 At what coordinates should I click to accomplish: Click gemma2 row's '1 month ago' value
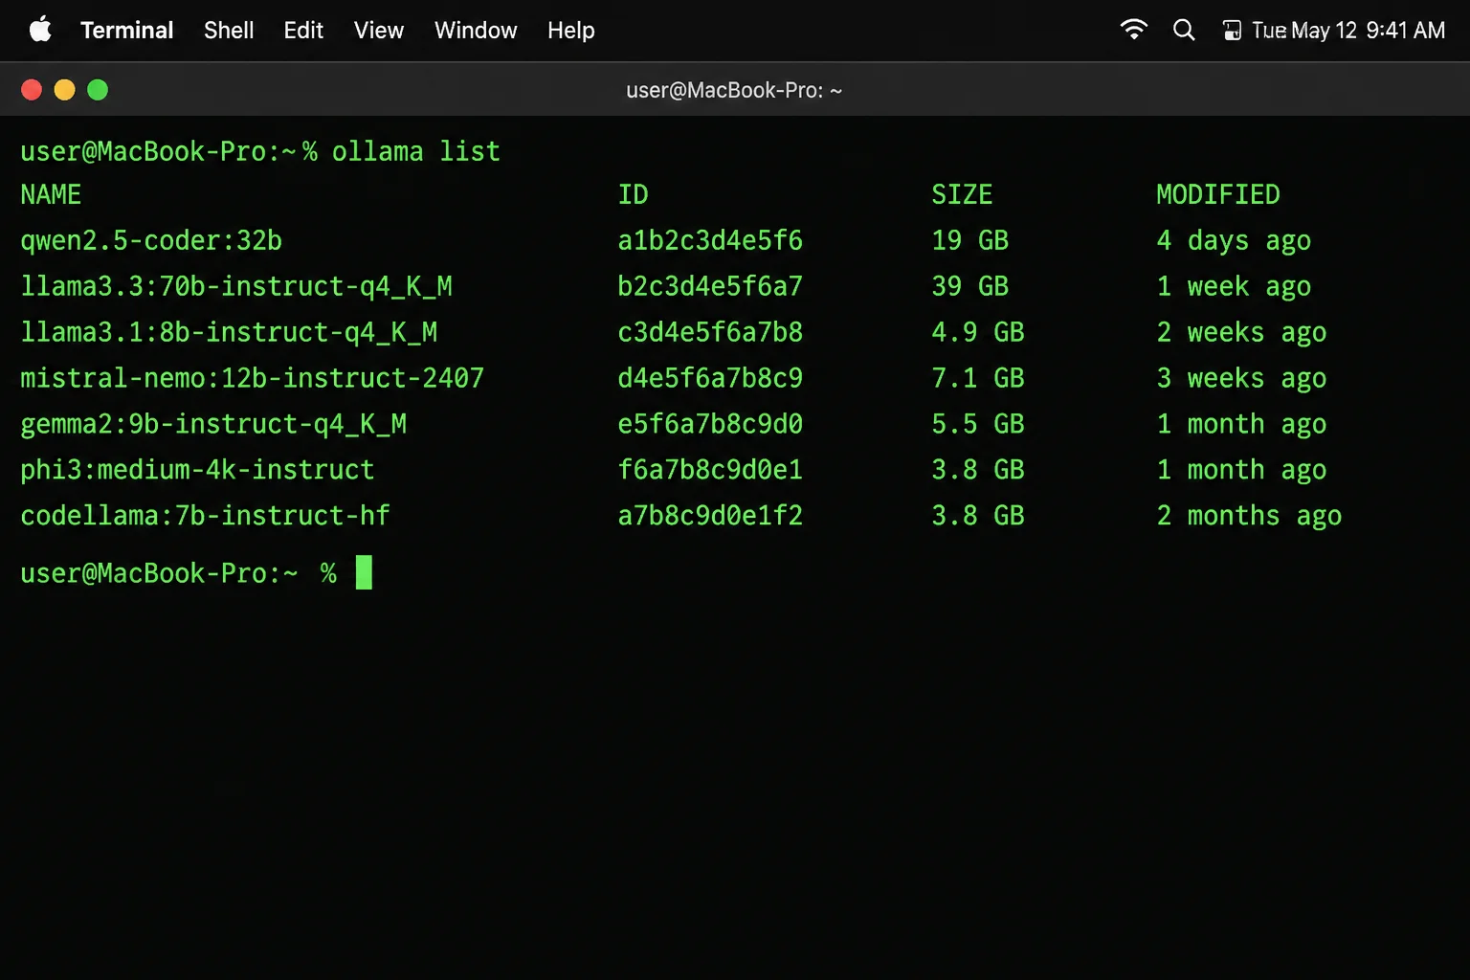click(x=1241, y=424)
